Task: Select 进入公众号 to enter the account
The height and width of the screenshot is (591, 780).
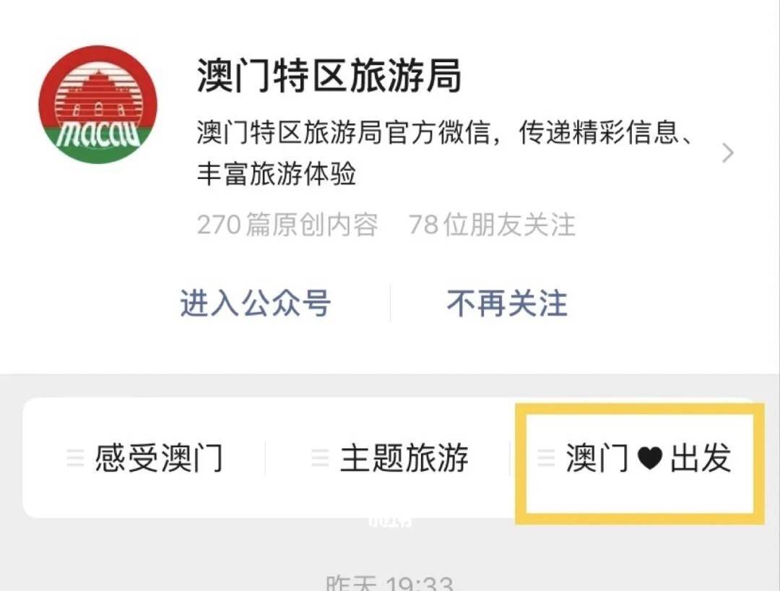Action: [255, 303]
